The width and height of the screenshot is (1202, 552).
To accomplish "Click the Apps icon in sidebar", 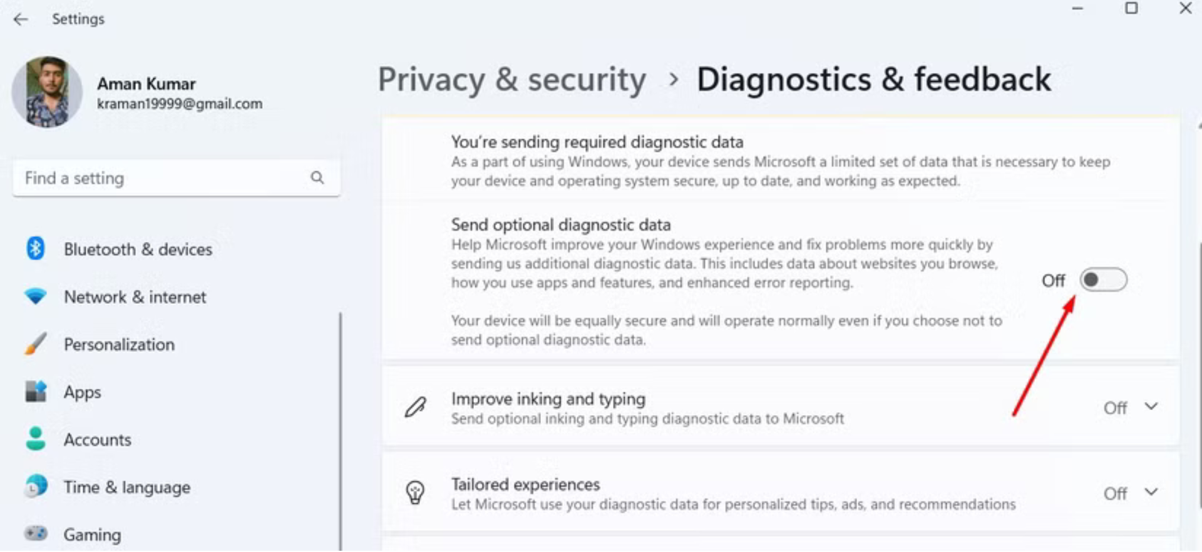I will click(36, 392).
